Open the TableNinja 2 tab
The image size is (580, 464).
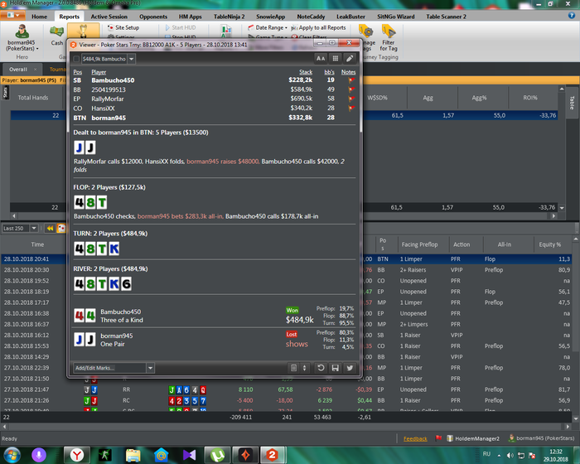pyautogui.click(x=229, y=17)
